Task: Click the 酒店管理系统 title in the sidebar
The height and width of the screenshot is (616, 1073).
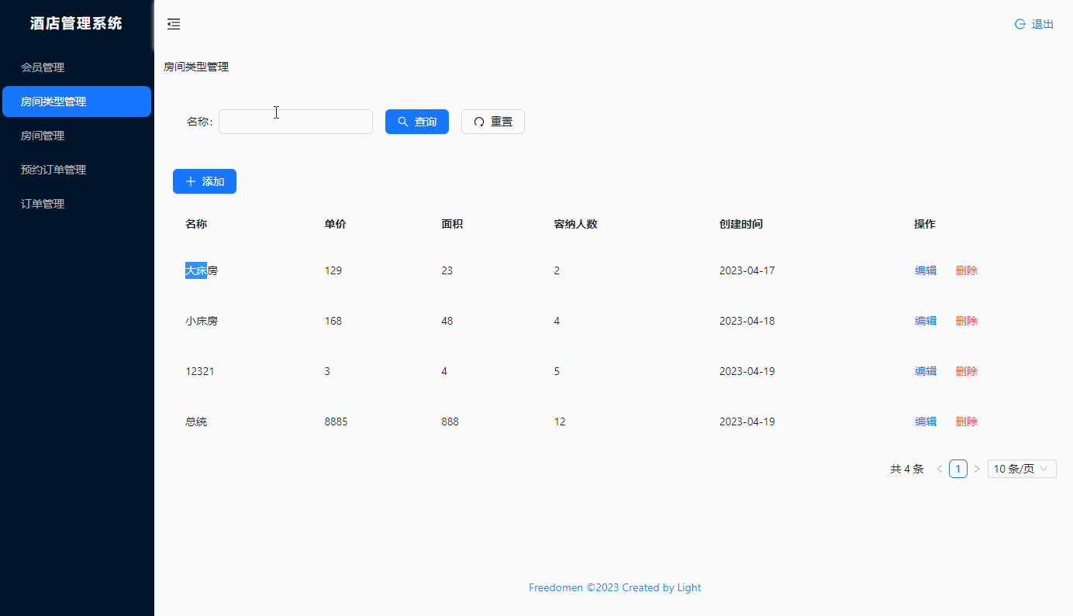Action: 77,23
